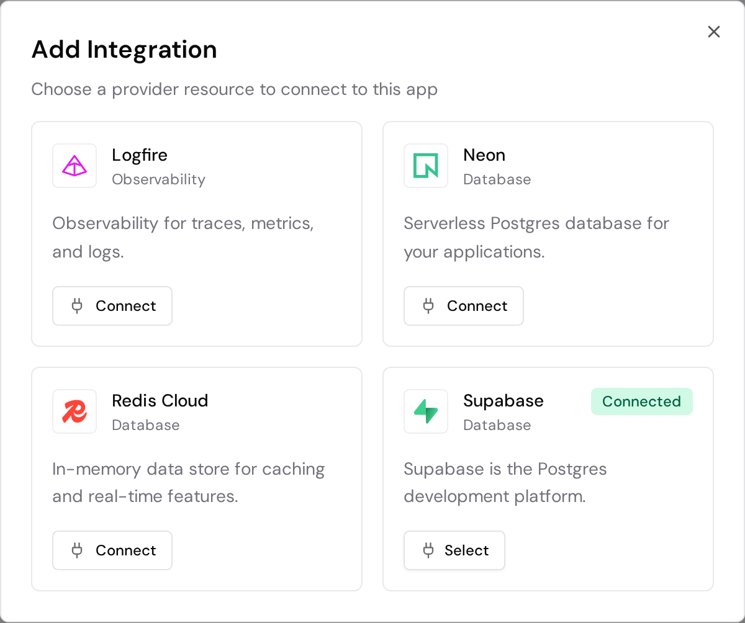Viewport: 745px width, 623px height.
Task: Click the Redis Cloud card title
Action: pos(160,400)
